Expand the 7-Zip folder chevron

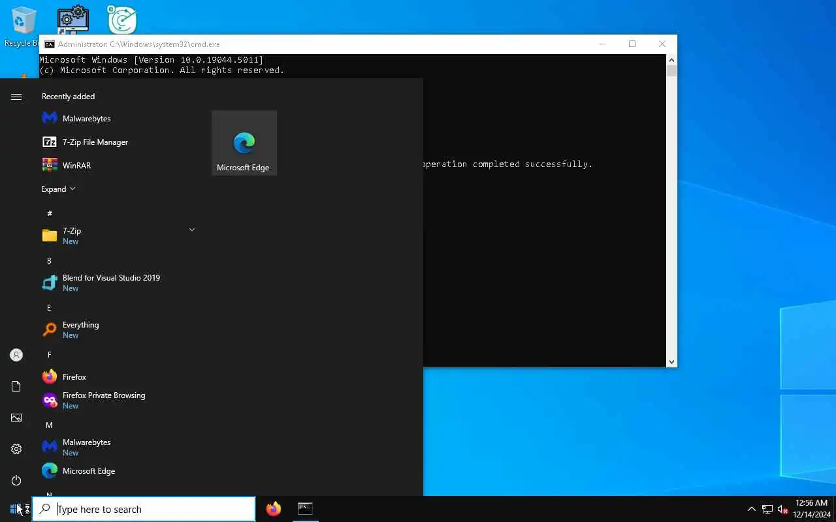pyautogui.click(x=191, y=230)
